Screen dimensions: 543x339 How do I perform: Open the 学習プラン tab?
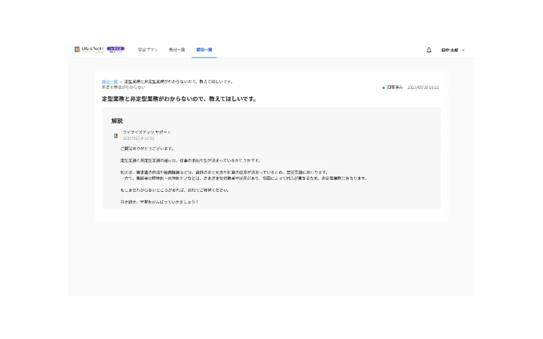147,50
